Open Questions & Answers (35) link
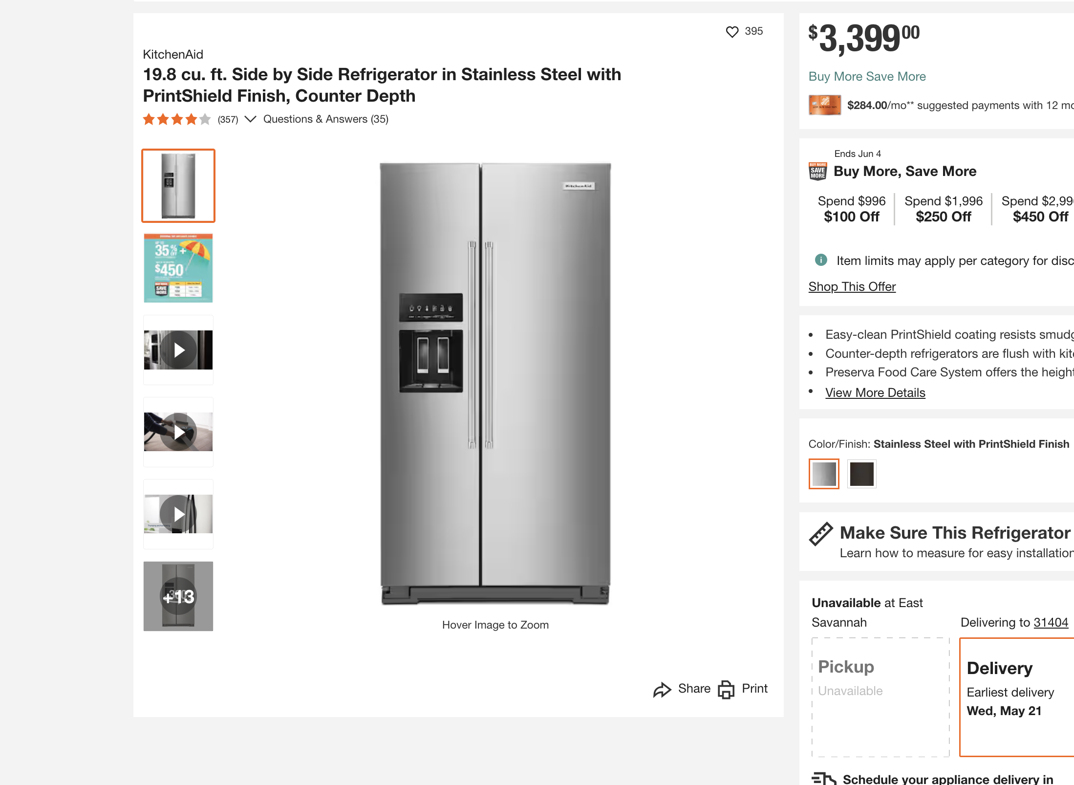Viewport: 1074px width, 785px height. (x=326, y=119)
